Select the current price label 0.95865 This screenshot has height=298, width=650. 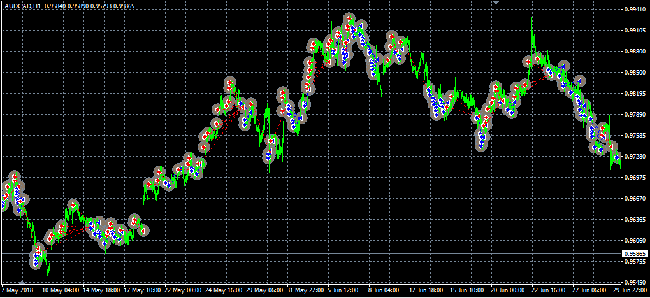pyautogui.click(x=635, y=253)
